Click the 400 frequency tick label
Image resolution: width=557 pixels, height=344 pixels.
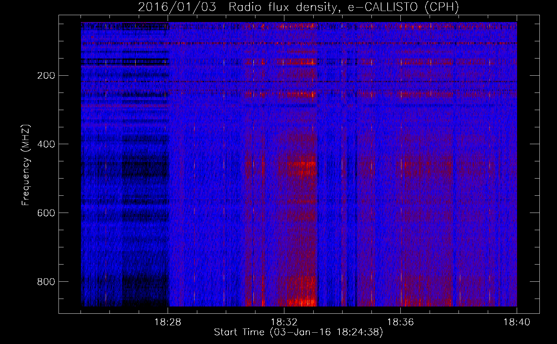tap(46, 144)
